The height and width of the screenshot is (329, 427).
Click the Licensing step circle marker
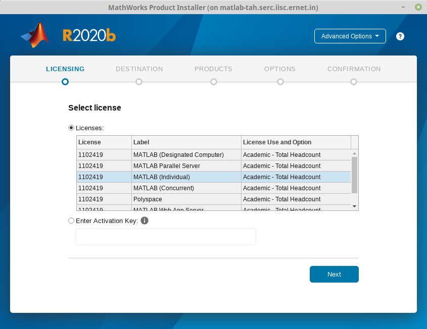[x=65, y=82]
